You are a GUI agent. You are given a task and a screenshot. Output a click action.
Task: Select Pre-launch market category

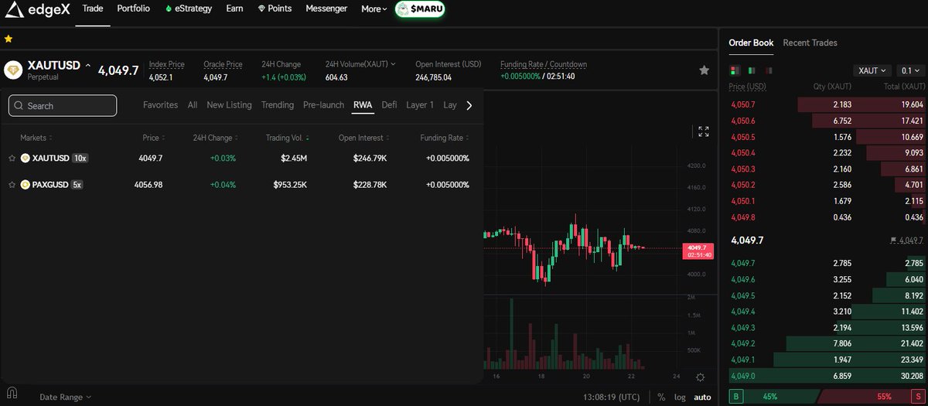tap(323, 105)
